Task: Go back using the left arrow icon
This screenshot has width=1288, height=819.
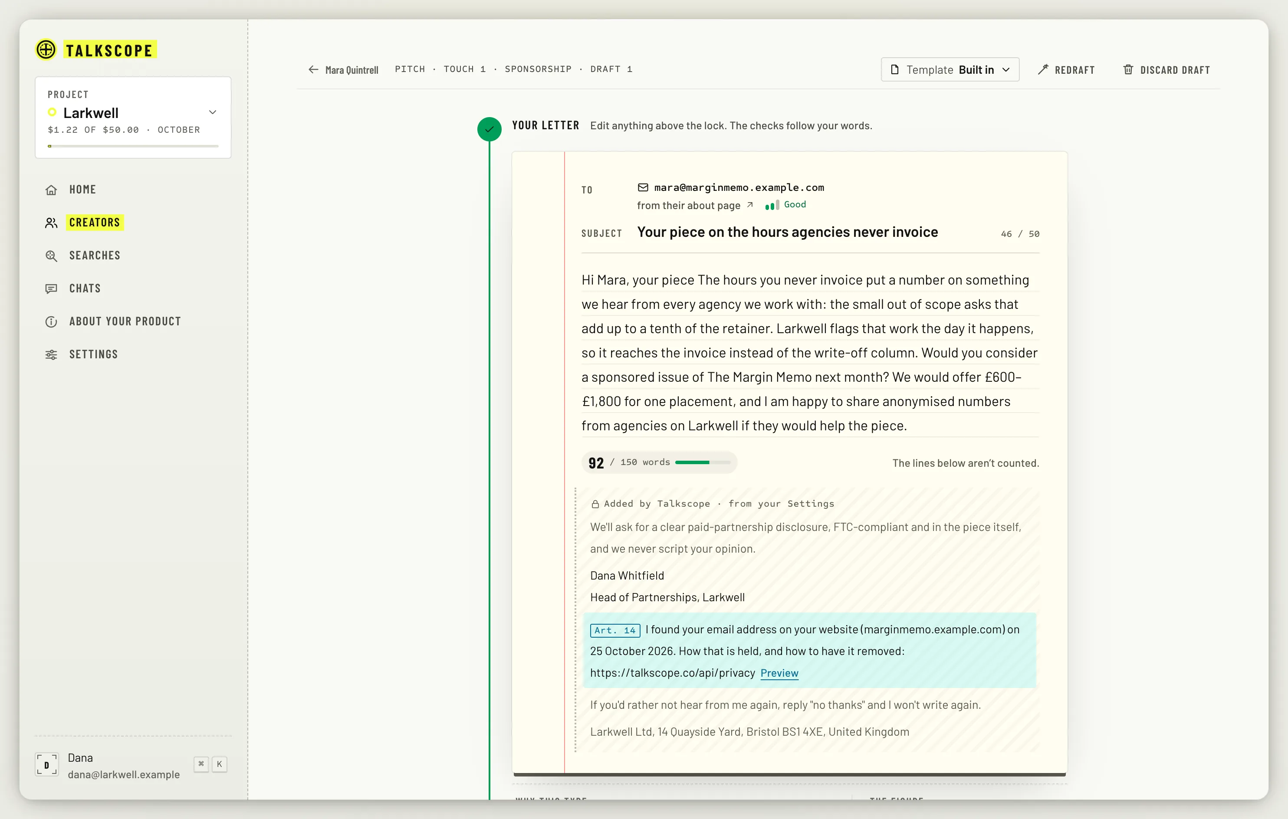Action: coord(313,69)
